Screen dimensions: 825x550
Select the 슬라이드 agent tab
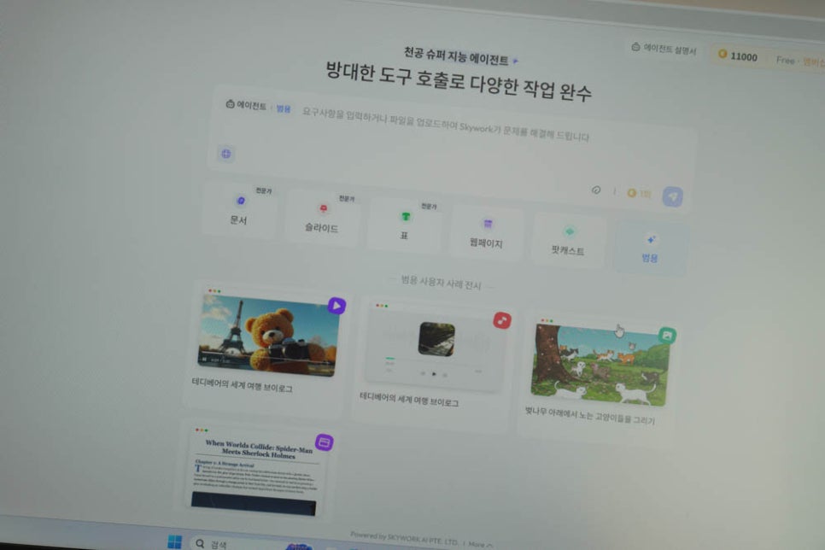322,218
